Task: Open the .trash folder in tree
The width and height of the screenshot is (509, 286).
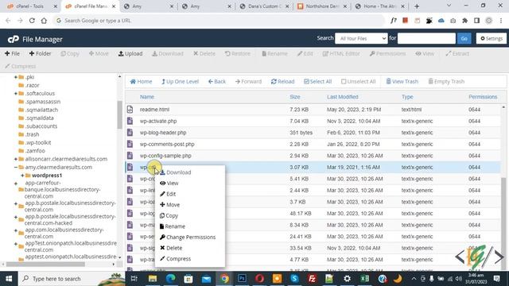Action: pyautogui.click(x=32, y=134)
